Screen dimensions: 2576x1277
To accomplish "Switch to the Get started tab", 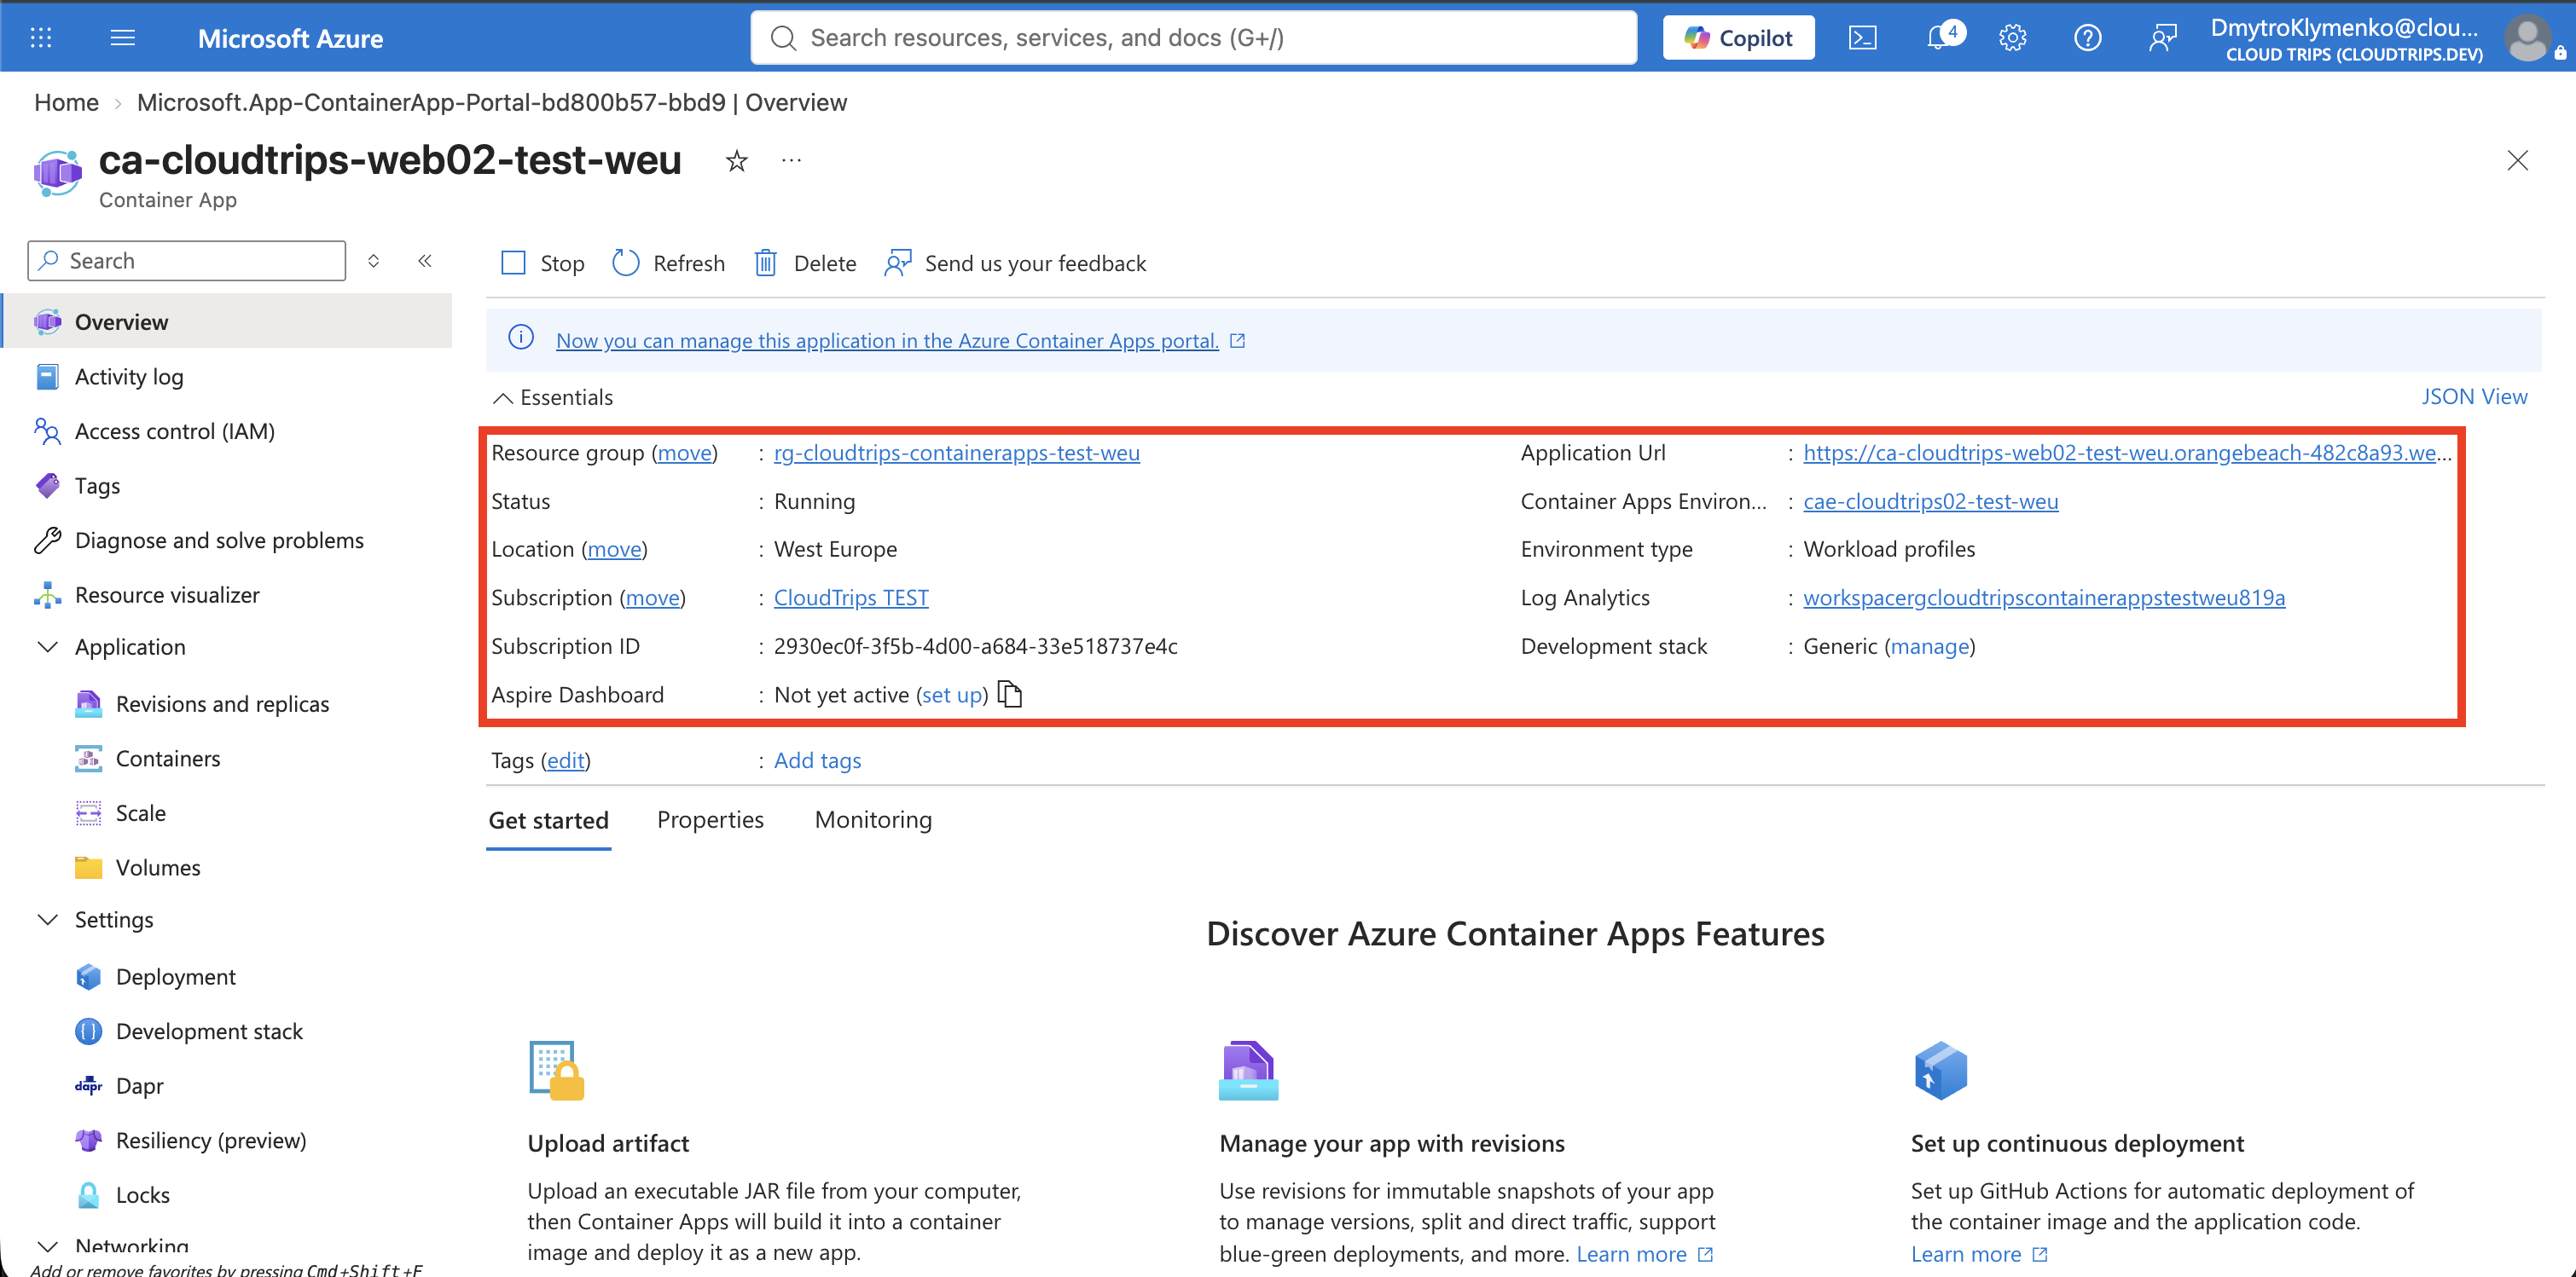I will point(548,820).
